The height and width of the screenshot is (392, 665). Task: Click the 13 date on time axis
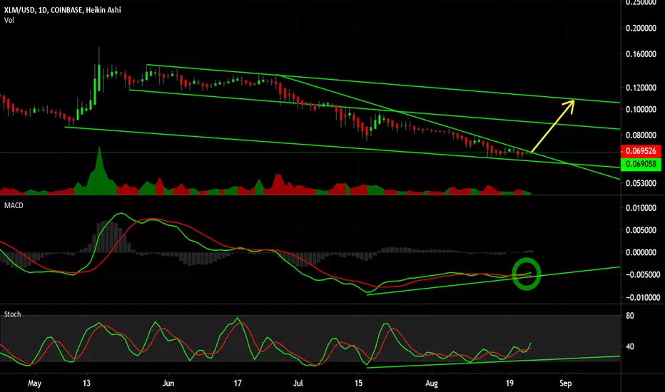tap(86, 383)
